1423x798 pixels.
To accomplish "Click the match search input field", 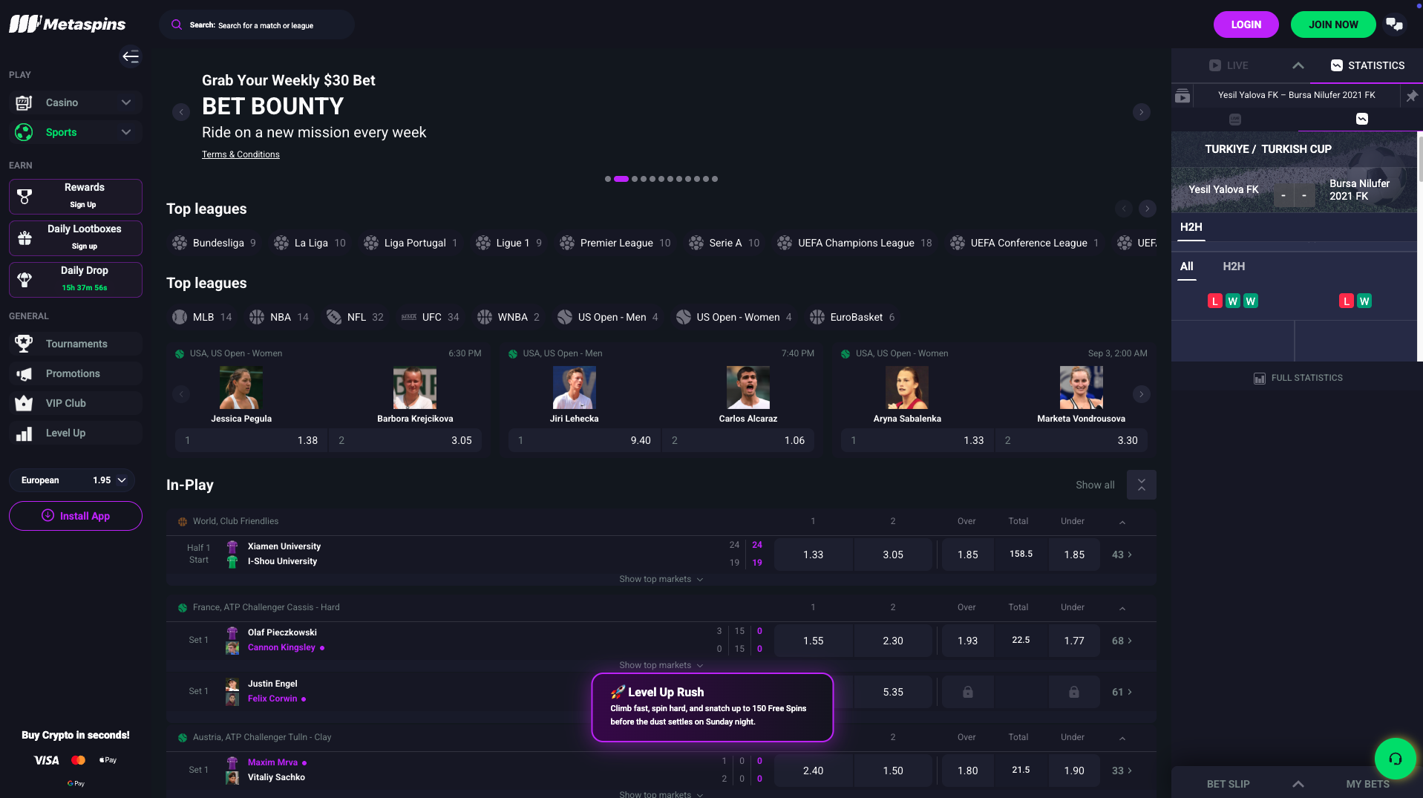I will coord(256,24).
